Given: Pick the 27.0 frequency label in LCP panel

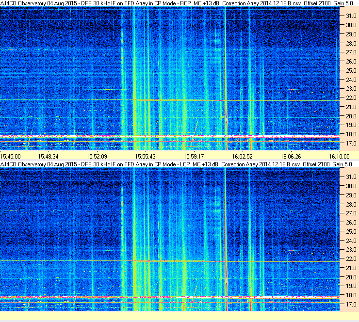Looking at the screenshot, I should (351, 213).
